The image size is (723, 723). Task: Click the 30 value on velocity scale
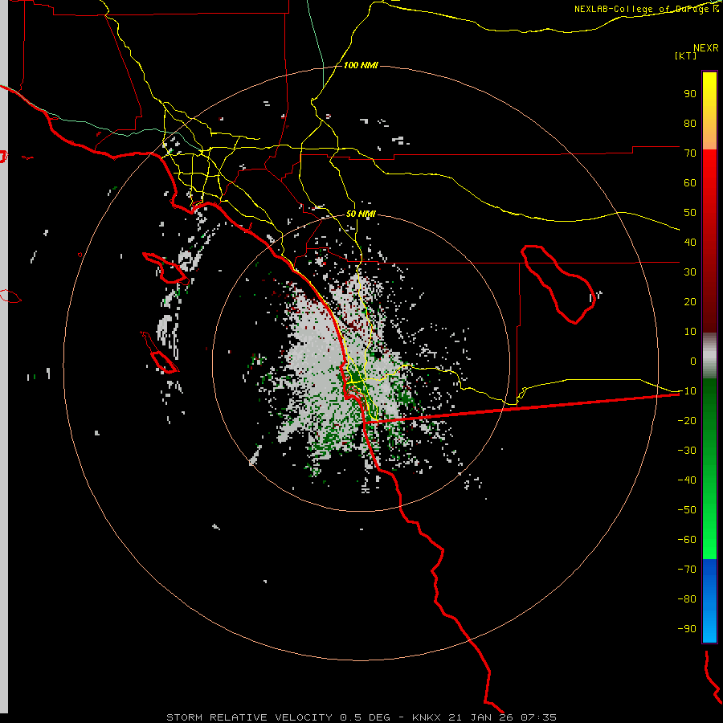tap(690, 272)
